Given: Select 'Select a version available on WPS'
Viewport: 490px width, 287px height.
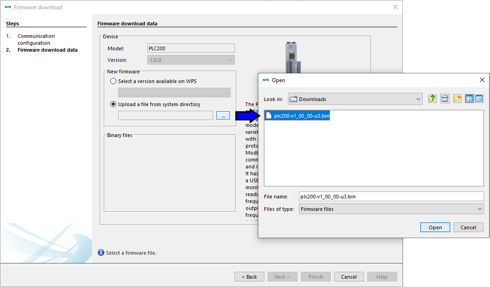Looking at the screenshot, I should [114, 81].
